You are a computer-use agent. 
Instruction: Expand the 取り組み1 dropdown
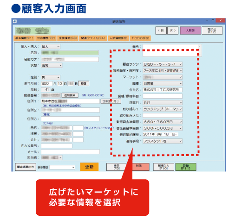(x=163, y=109)
